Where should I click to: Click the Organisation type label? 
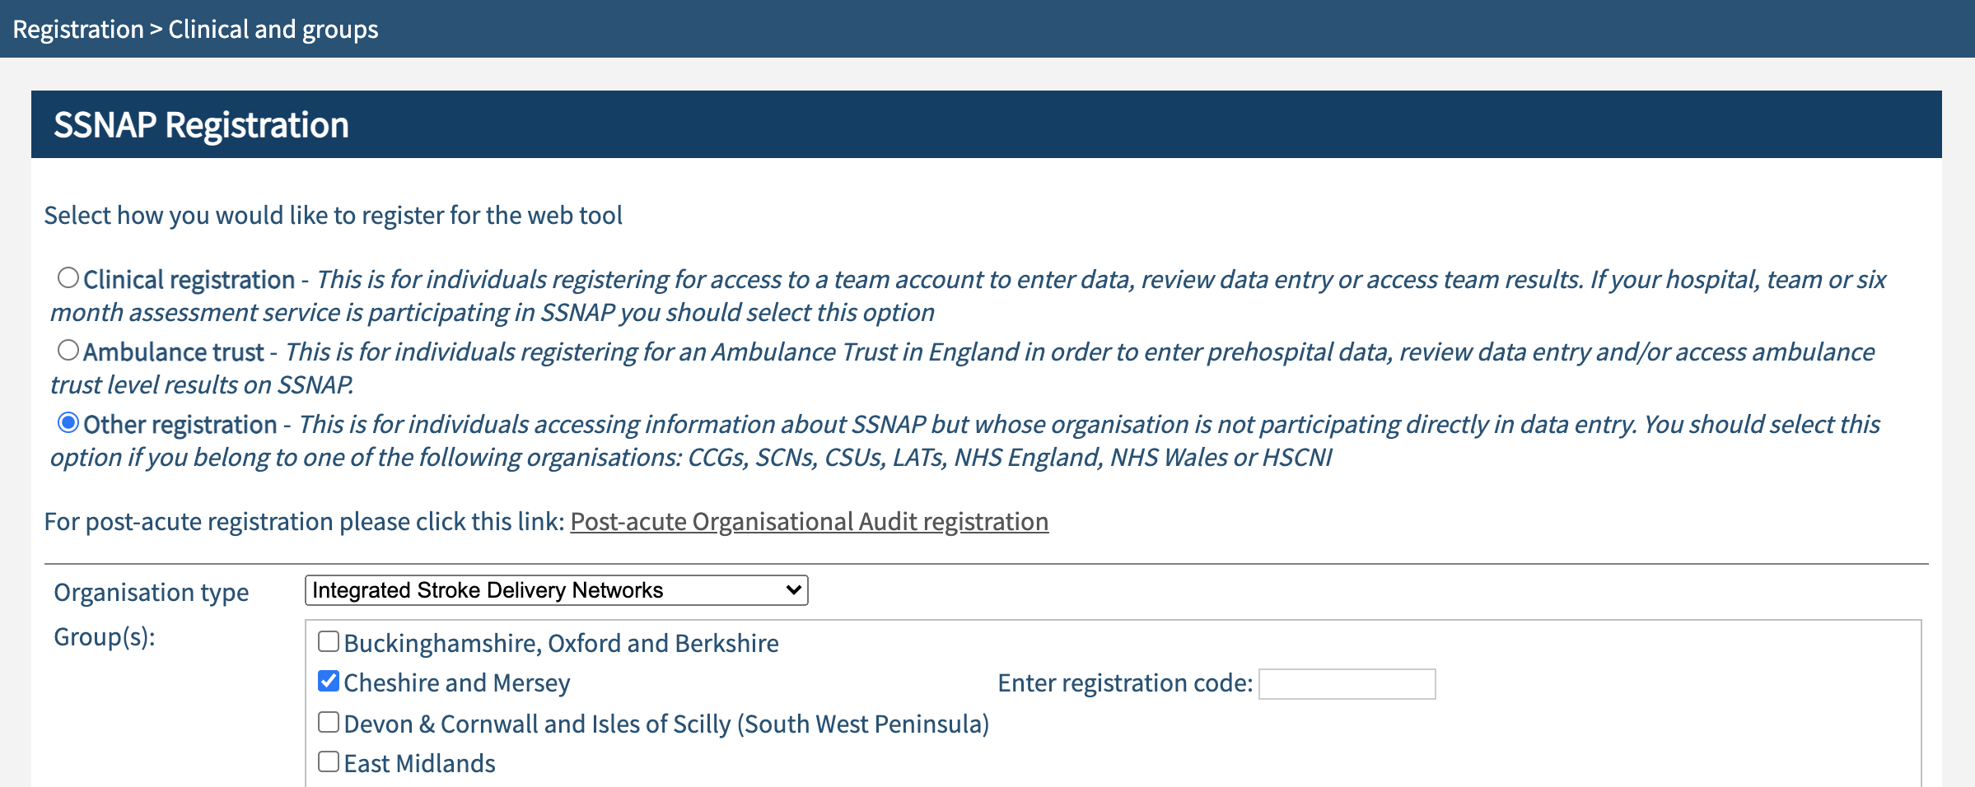tap(151, 593)
